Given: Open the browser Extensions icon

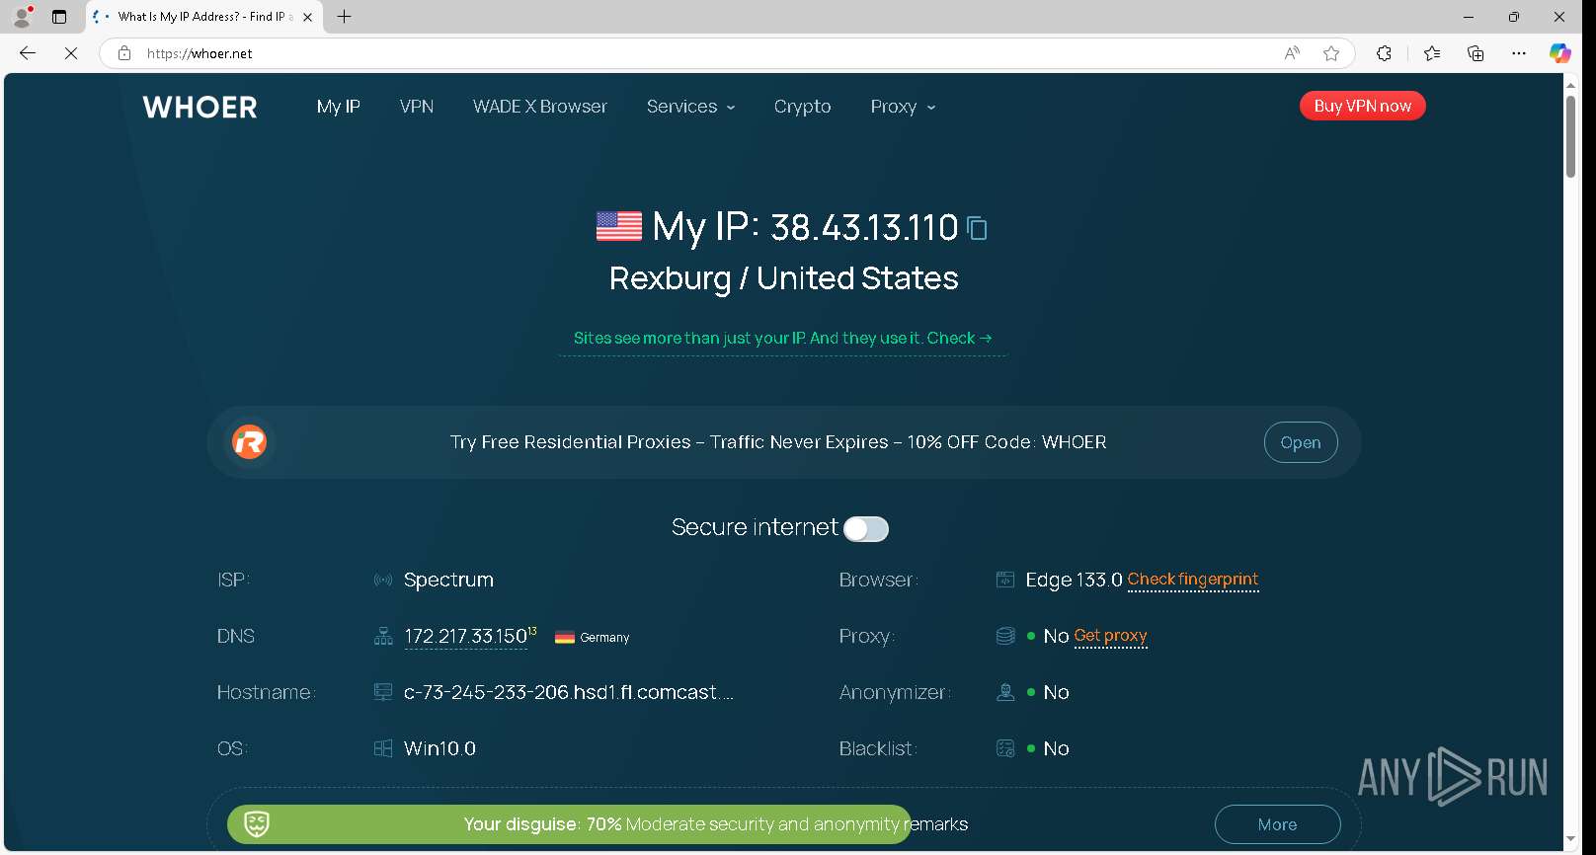Looking at the screenshot, I should [x=1384, y=53].
